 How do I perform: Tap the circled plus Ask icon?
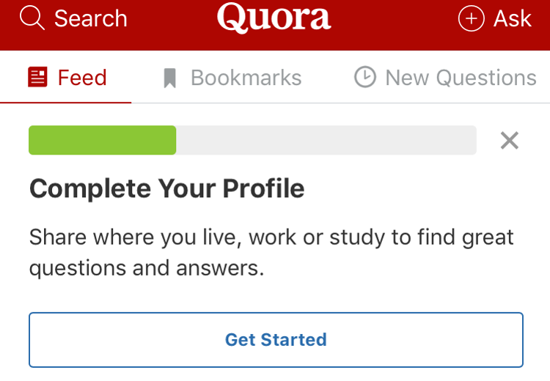click(x=471, y=18)
